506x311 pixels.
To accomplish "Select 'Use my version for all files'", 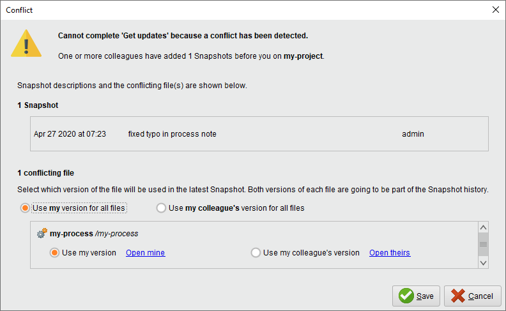I will [26, 208].
